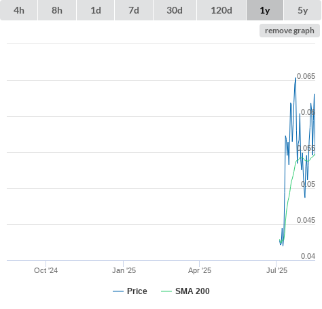322x309 pixels.
Task: Select the 120d range tab
Action: (x=221, y=10)
